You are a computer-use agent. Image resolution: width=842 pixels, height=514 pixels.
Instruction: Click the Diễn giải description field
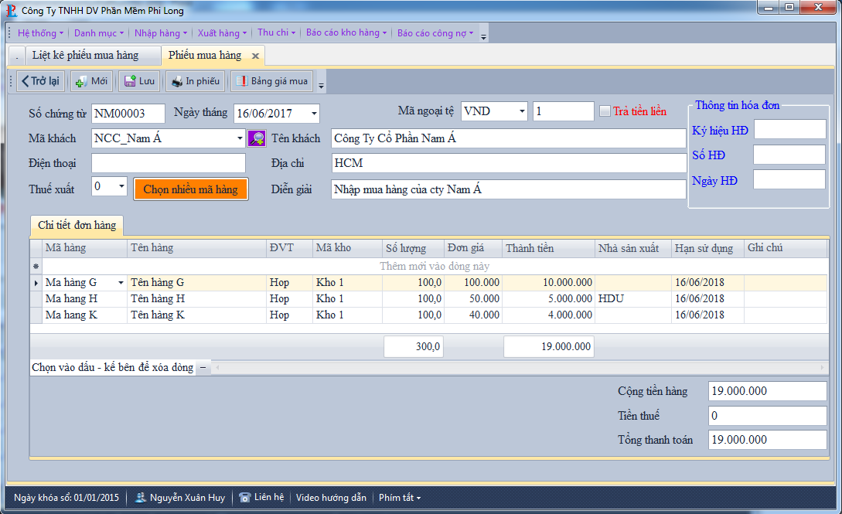point(508,189)
